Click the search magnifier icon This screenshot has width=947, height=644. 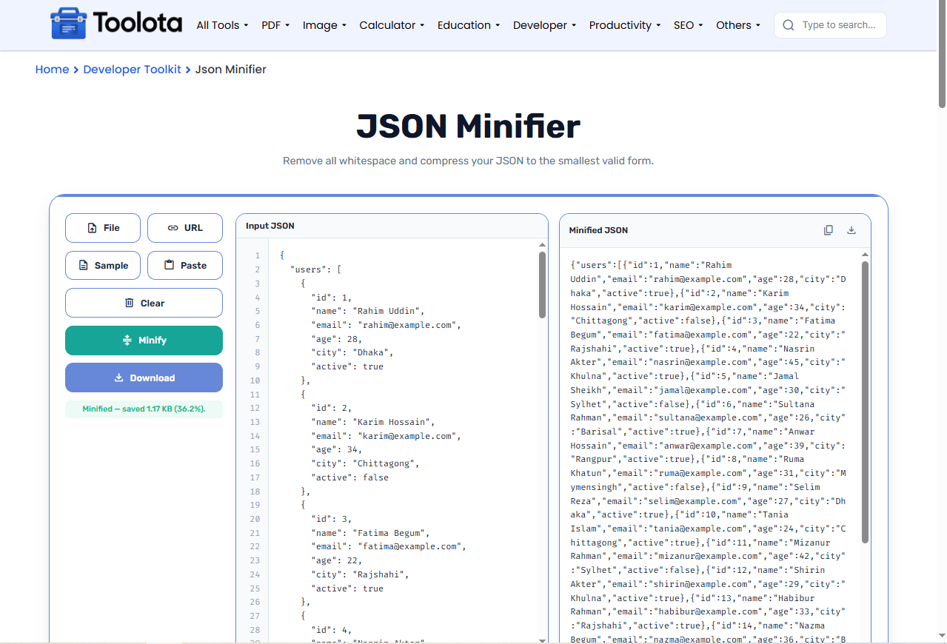click(x=789, y=25)
